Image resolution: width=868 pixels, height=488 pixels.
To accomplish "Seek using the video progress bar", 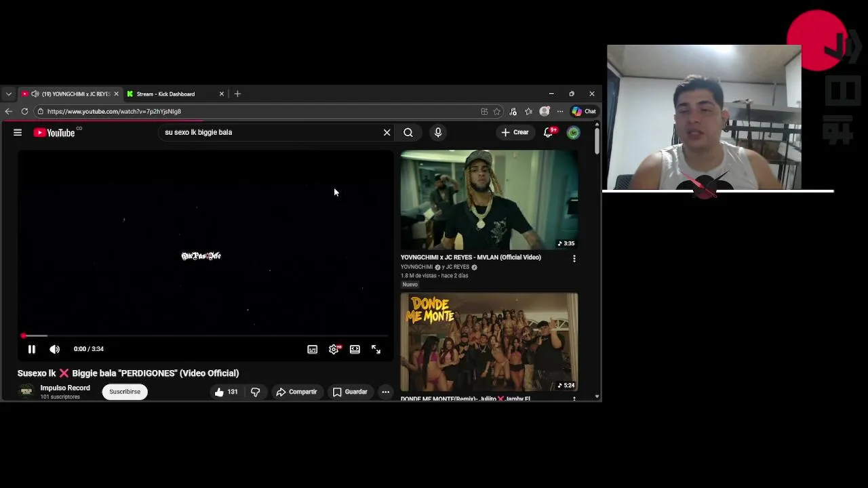I will 205,335.
